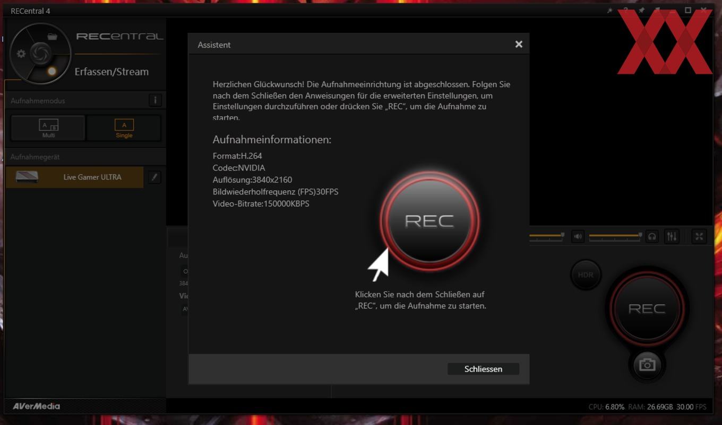Screen dimensions: 722x425
Task: Close the Assistent dialog with X
Action: click(x=519, y=45)
